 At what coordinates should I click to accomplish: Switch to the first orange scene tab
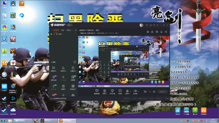pos(56,30)
